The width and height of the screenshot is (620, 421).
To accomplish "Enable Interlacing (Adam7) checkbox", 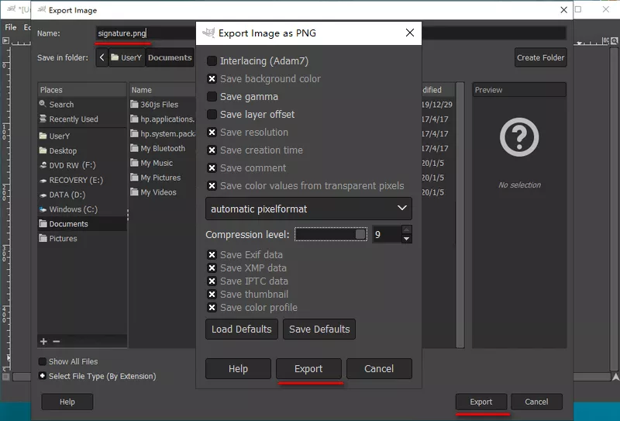I will [x=212, y=61].
